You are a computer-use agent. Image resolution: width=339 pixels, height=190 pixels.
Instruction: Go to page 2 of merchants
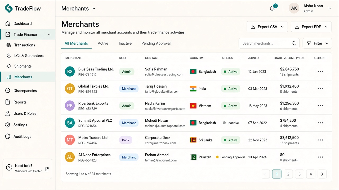[288, 174]
